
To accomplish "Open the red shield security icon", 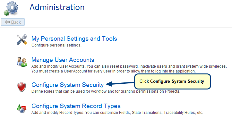I will coord(21,87).
